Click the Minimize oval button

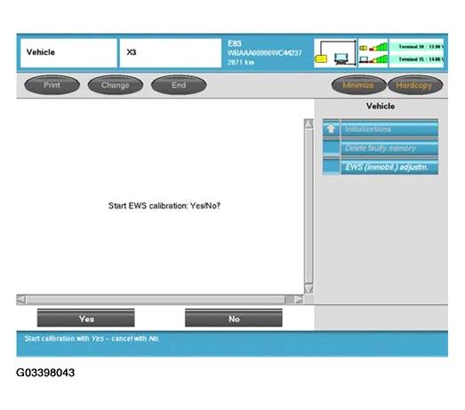point(358,85)
